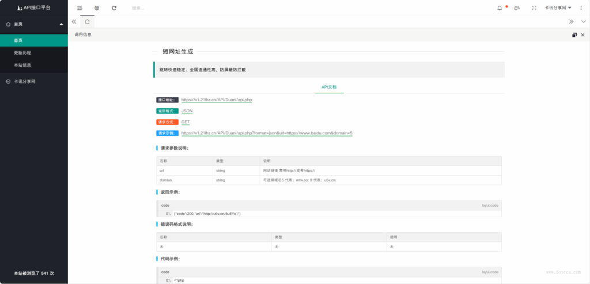Click the 可选择域名 description cell
590x284 pixels.
(380, 180)
